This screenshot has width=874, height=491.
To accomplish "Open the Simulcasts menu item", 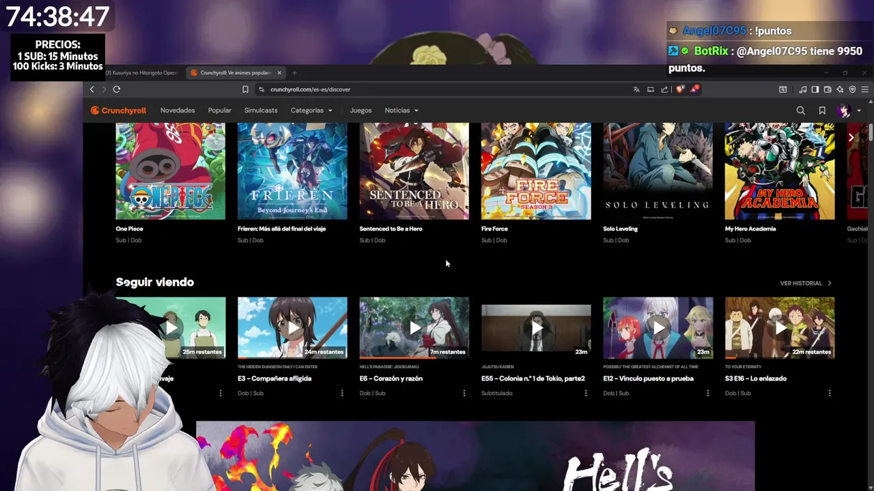I will coord(261,110).
